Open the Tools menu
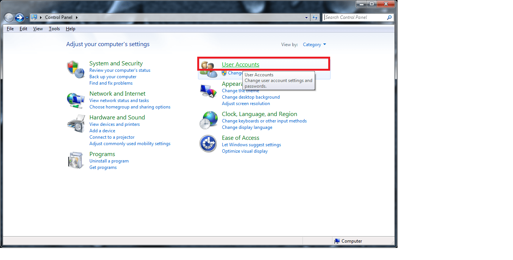The height and width of the screenshot is (260, 513). click(x=54, y=29)
